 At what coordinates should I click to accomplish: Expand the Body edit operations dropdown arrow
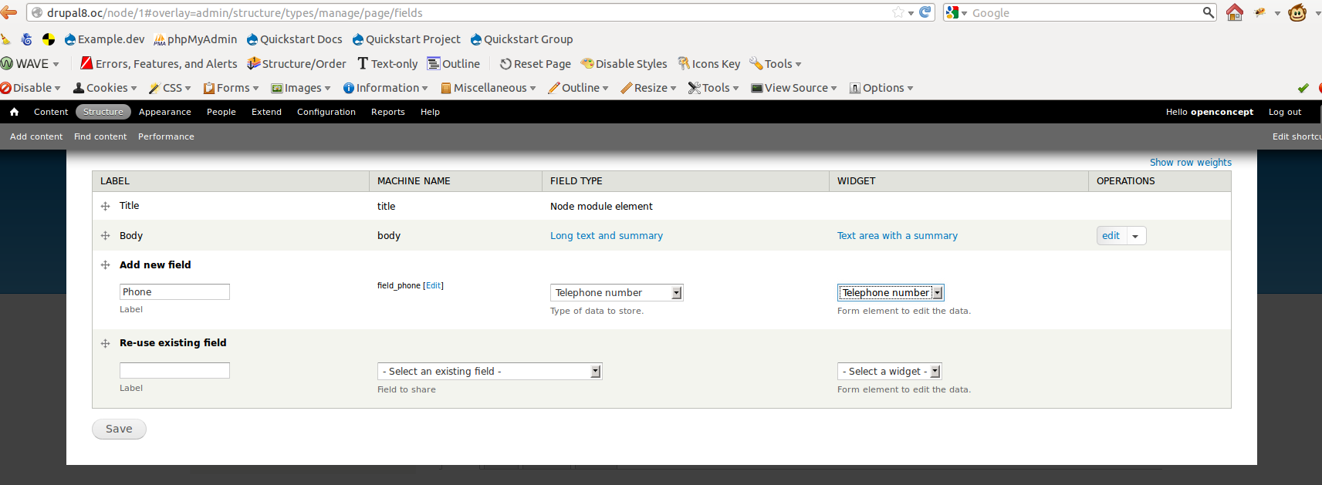(1136, 236)
